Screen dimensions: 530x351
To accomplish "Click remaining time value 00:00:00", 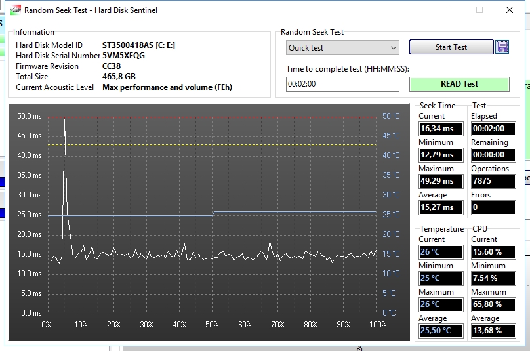I will pyautogui.click(x=493, y=155).
